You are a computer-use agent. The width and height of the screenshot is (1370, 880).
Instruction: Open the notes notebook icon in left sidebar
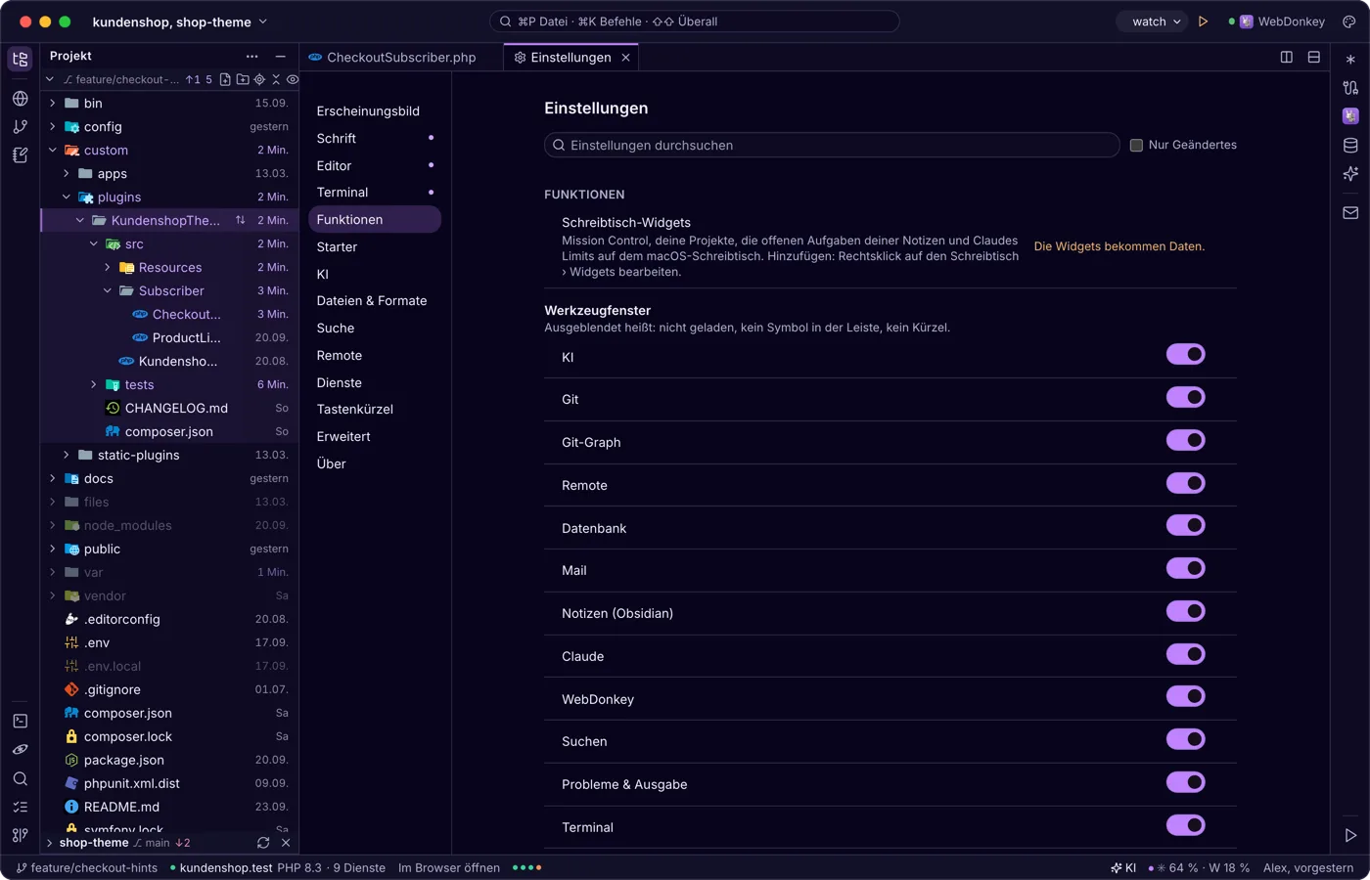click(x=20, y=155)
